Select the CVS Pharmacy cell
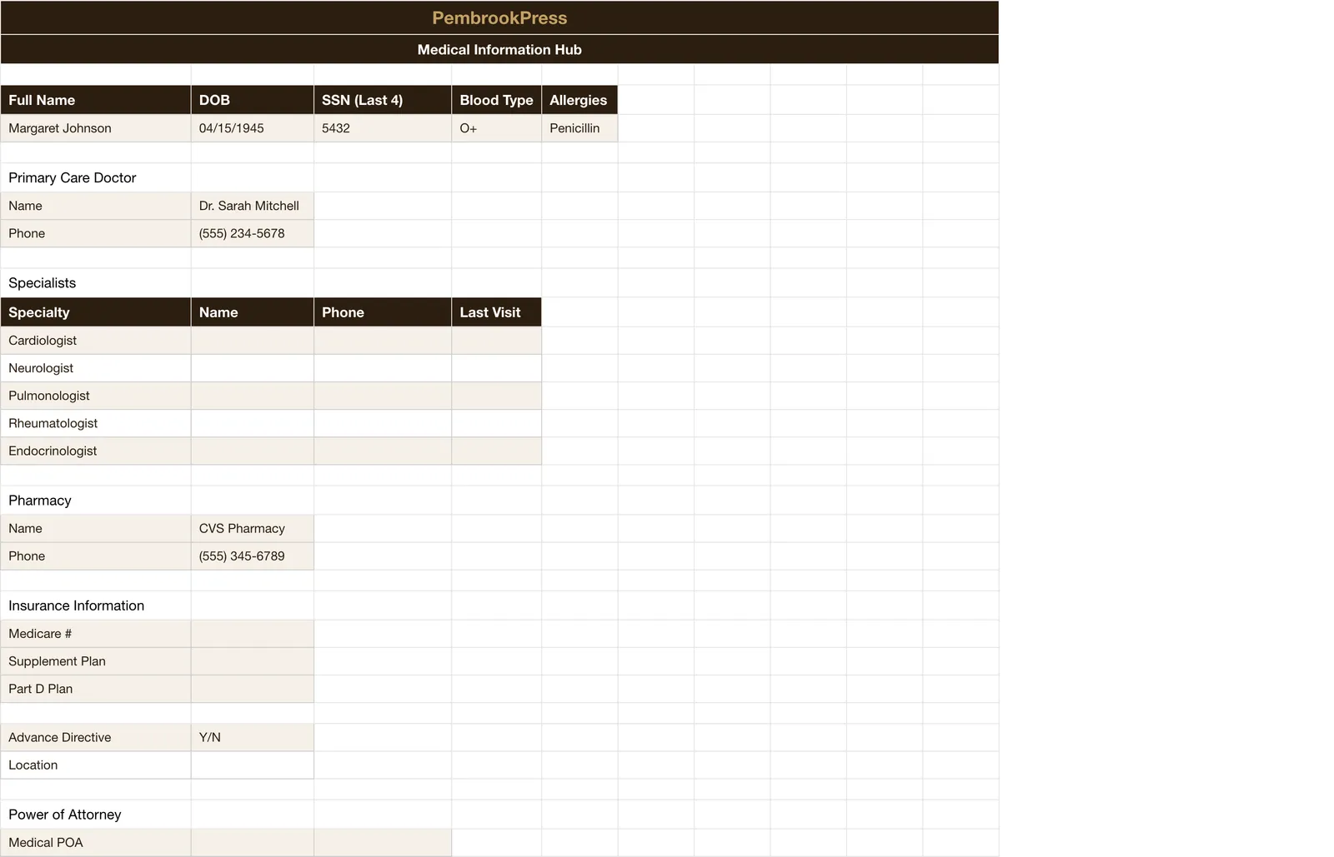 point(253,528)
